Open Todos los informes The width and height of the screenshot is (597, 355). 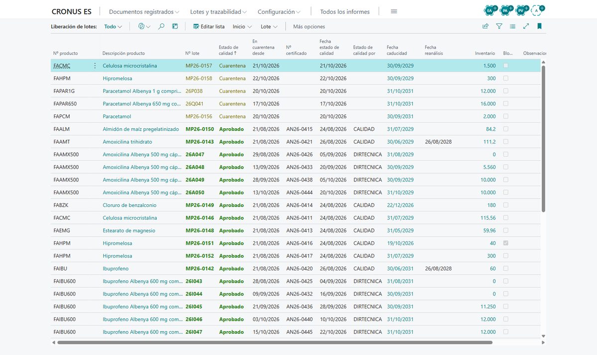[345, 11]
